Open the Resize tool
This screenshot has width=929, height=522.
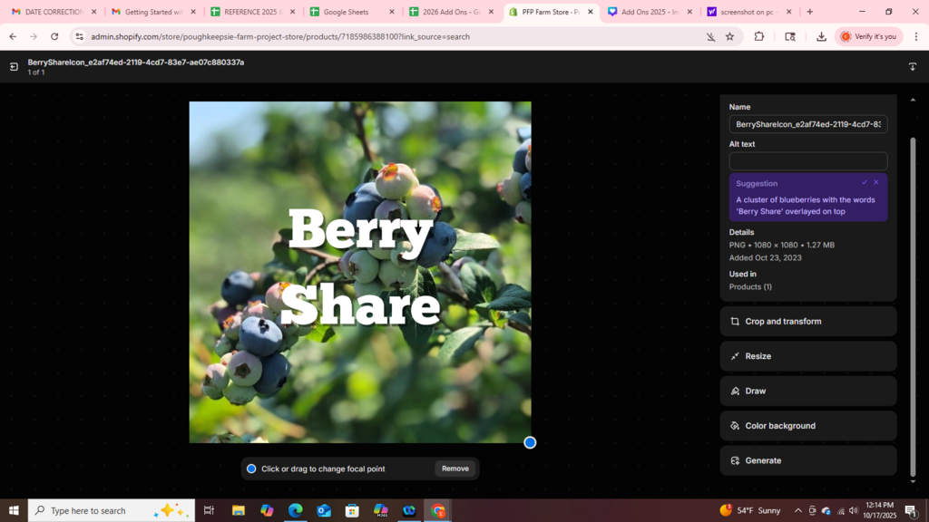[808, 356]
